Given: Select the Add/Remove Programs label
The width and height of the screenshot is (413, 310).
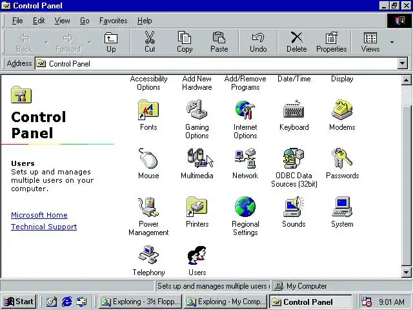Looking at the screenshot, I should (245, 83).
